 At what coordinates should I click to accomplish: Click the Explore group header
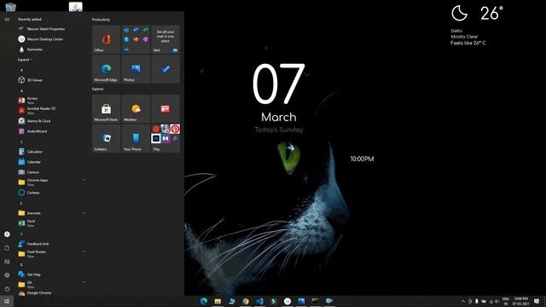click(x=98, y=89)
